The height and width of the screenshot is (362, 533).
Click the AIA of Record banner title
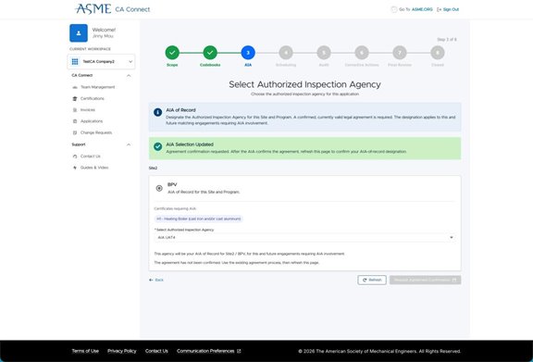[180, 110]
